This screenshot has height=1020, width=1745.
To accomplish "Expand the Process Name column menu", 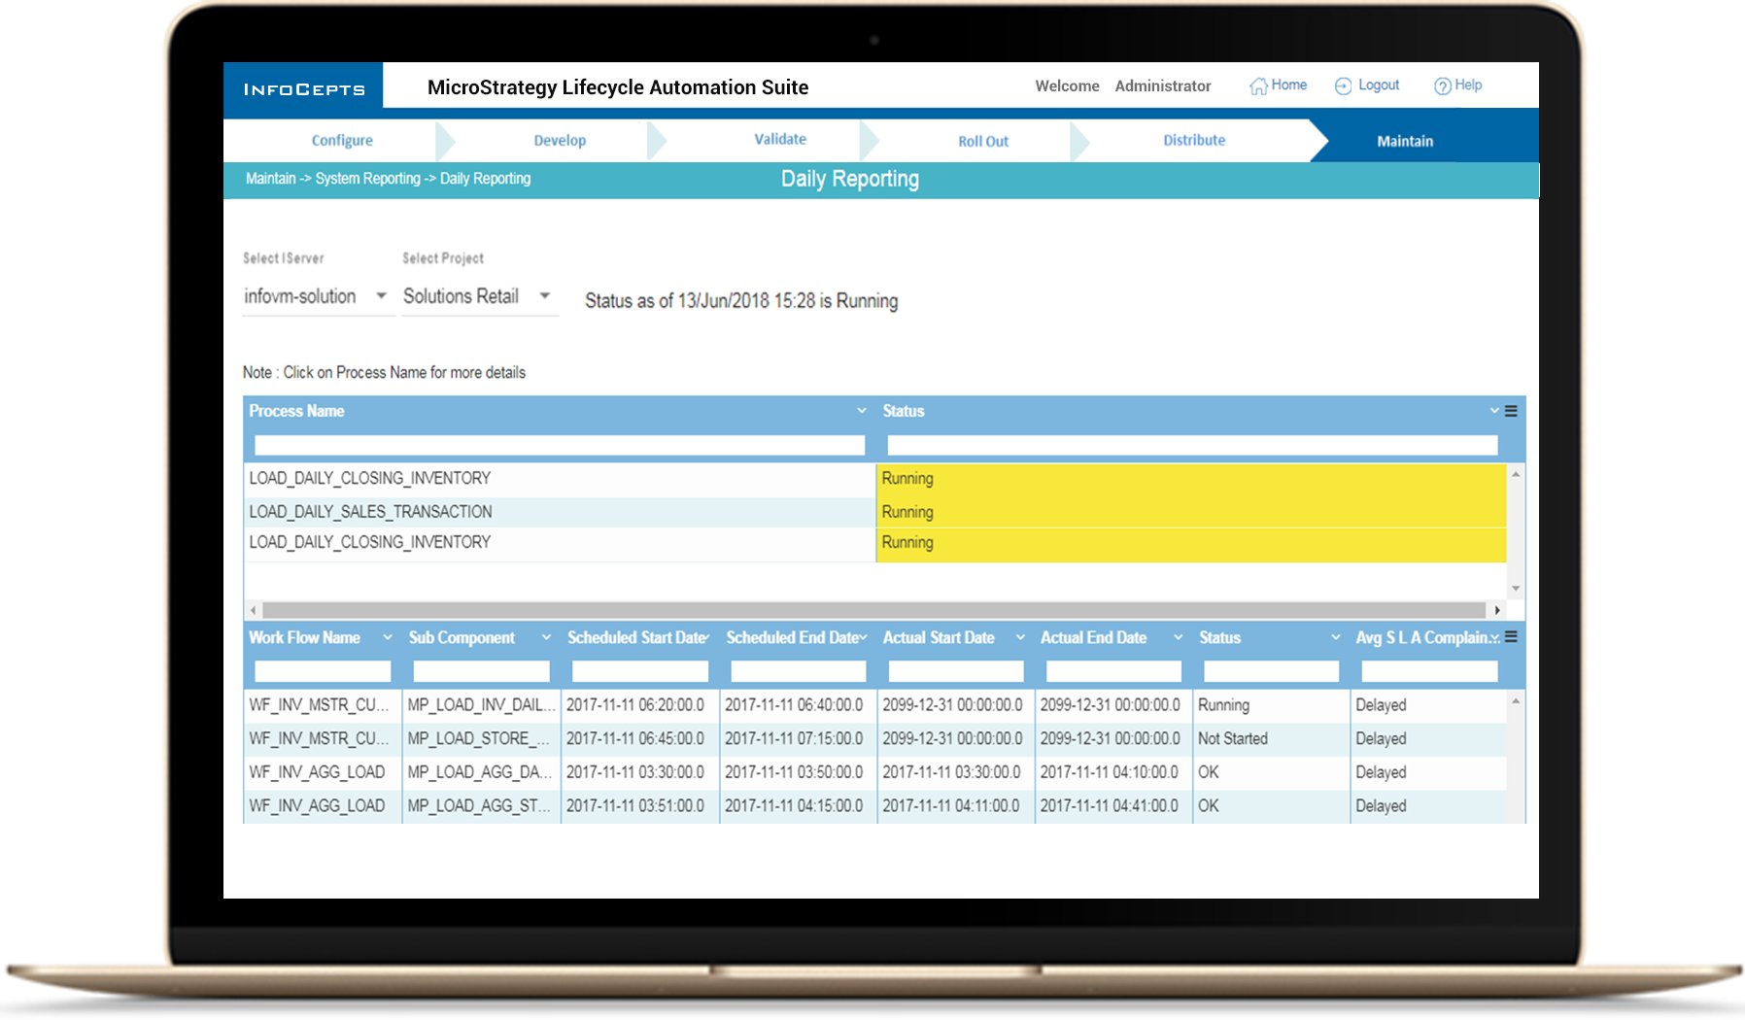I will (861, 411).
